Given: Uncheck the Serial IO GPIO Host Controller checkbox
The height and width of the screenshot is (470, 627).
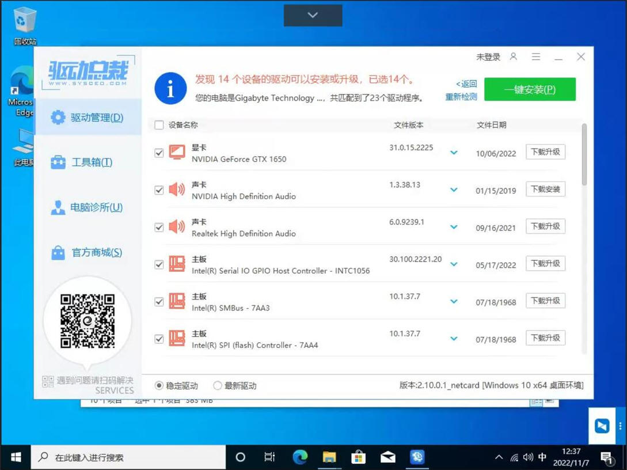Looking at the screenshot, I should tap(159, 264).
